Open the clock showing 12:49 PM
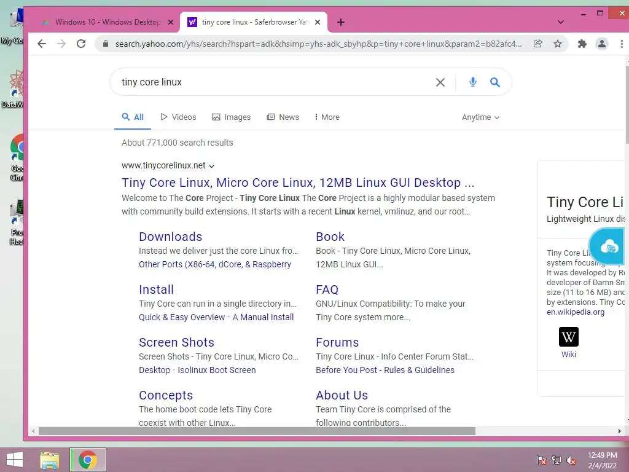The width and height of the screenshot is (629, 472). point(602,460)
